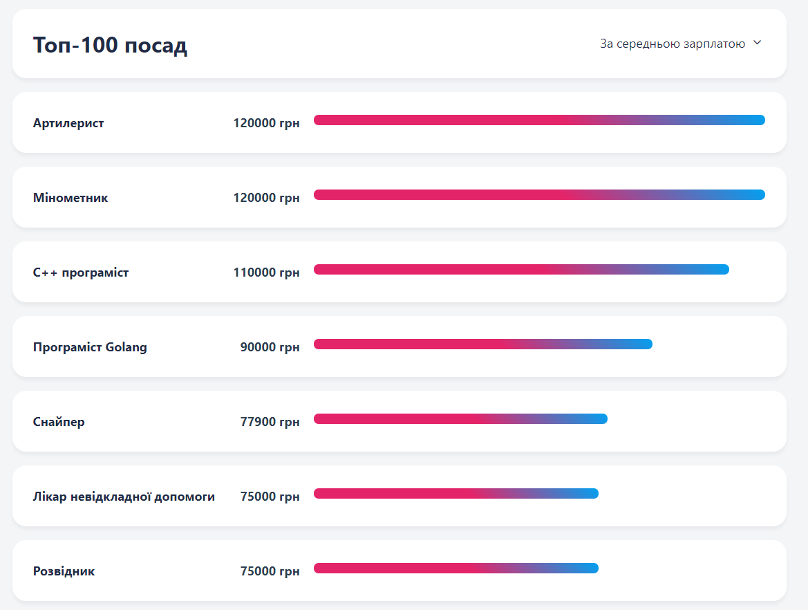The width and height of the screenshot is (808, 610).
Task: Click the "Топ-100 посад" heading
Action: tap(109, 46)
